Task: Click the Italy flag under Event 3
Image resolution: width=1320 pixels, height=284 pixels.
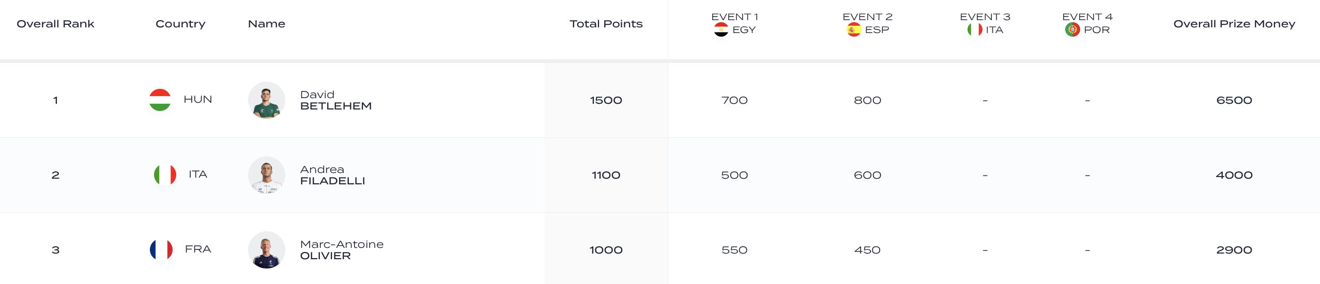Action: [975, 30]
